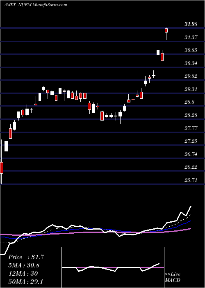Click the 27.25 price axis label
The height and width of the screenshot is (288, 205).
point(191,141)
